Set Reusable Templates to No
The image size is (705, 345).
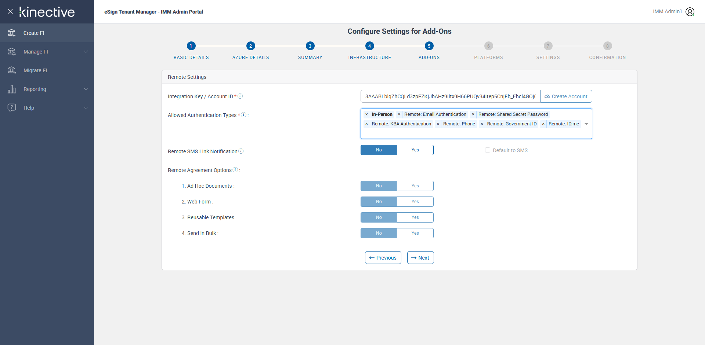pyautogui.click(x=379, y=217)
